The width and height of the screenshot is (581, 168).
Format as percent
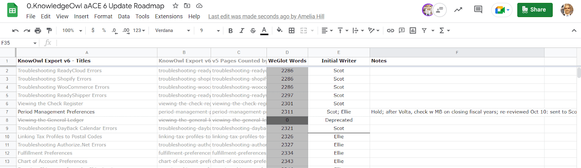(x=104, y=30)
